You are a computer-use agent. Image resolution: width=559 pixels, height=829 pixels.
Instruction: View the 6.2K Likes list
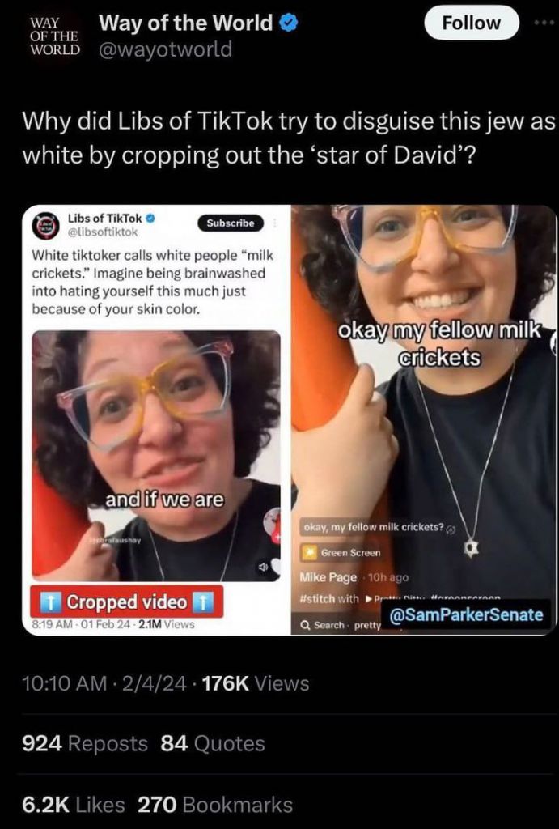click(x=74, y=805)
